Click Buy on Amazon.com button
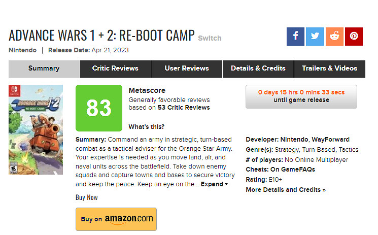378x235 pixels. 116,219
